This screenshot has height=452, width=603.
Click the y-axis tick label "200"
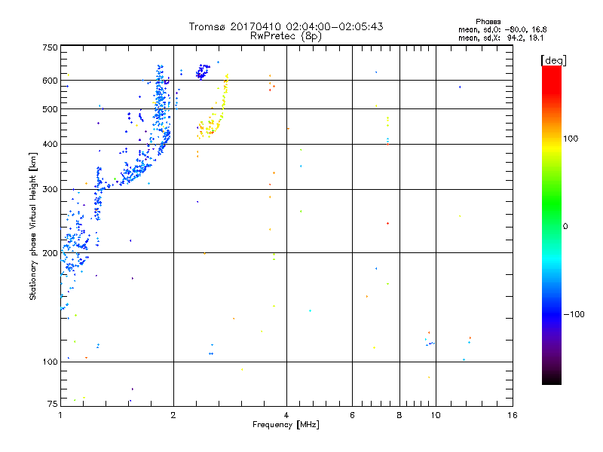[50, 253]
